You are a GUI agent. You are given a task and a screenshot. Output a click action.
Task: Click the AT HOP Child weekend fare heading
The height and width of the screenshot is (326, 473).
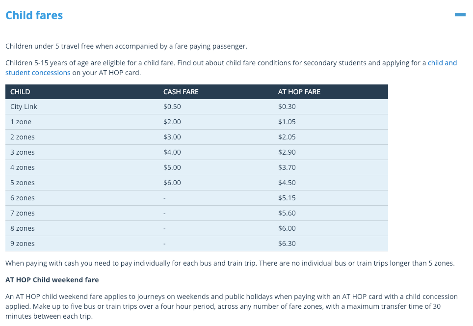click(52, 280)
